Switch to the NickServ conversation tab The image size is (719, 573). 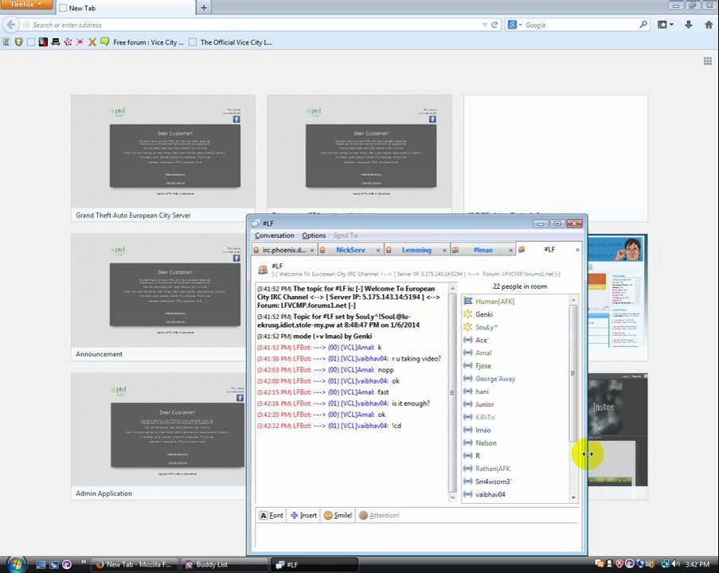click(x=350, y=250)
